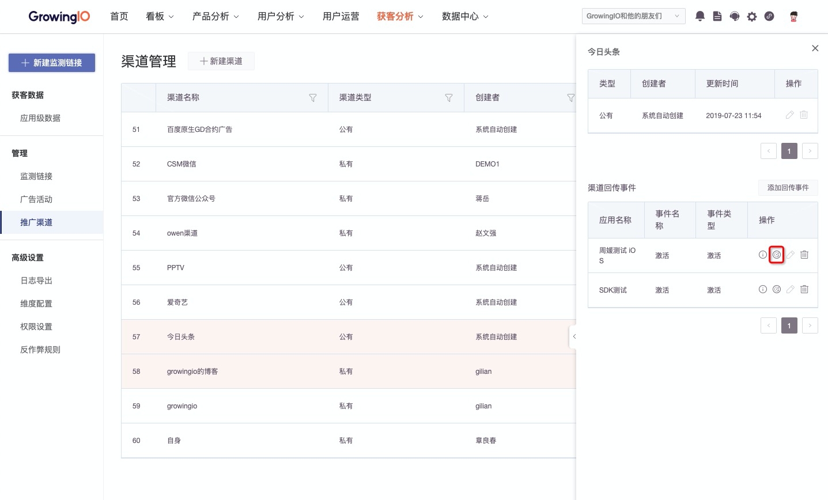Click the customer support headset icon
Screen dimensions: 828x500
coord(735,16)
